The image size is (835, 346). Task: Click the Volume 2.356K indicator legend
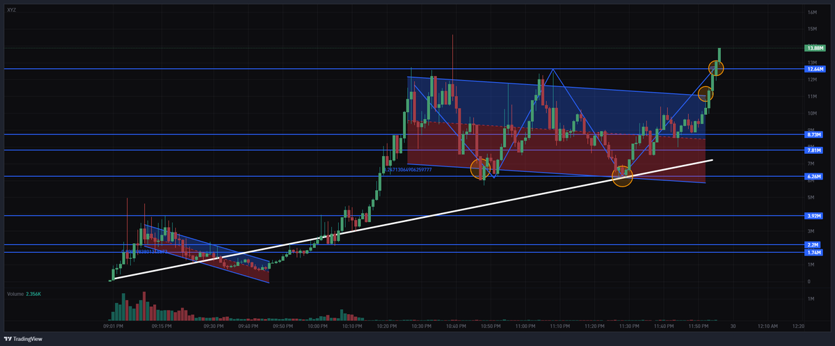coord(24,294)
